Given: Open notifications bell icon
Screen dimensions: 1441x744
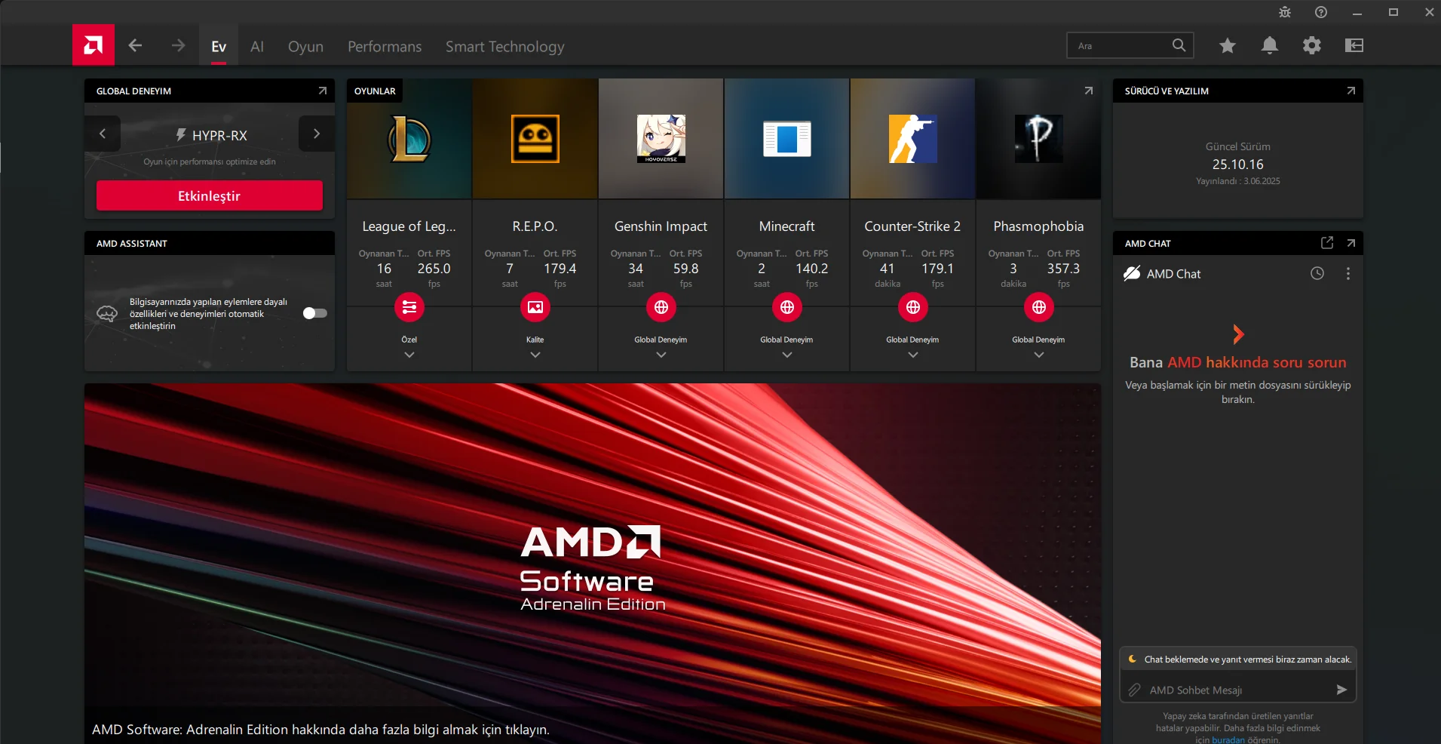Looking at the screenshot, I should [1270, 46].
